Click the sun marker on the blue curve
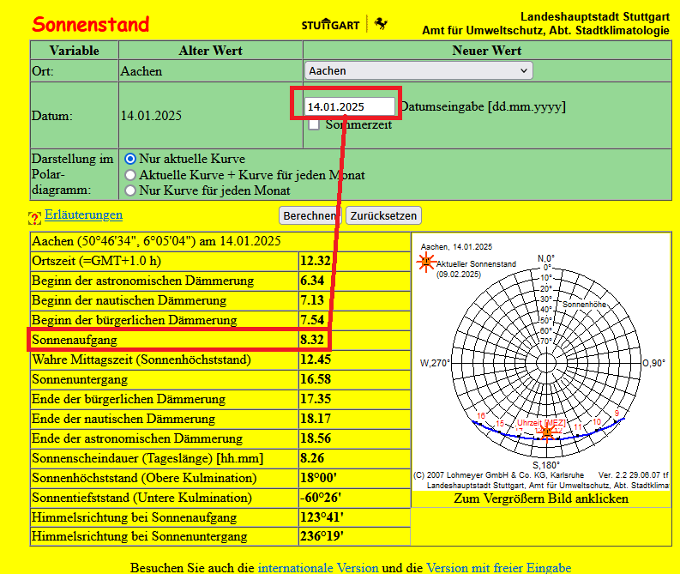The image size is (680, 574). tap(546, 432)
